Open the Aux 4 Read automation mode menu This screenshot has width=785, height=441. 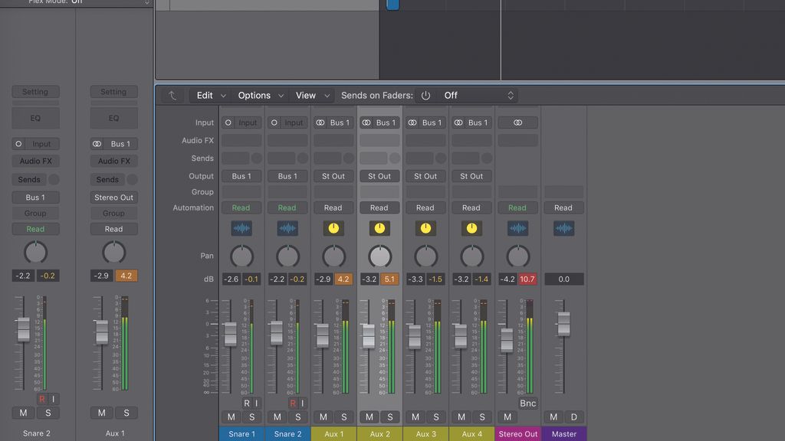point(471,207)
